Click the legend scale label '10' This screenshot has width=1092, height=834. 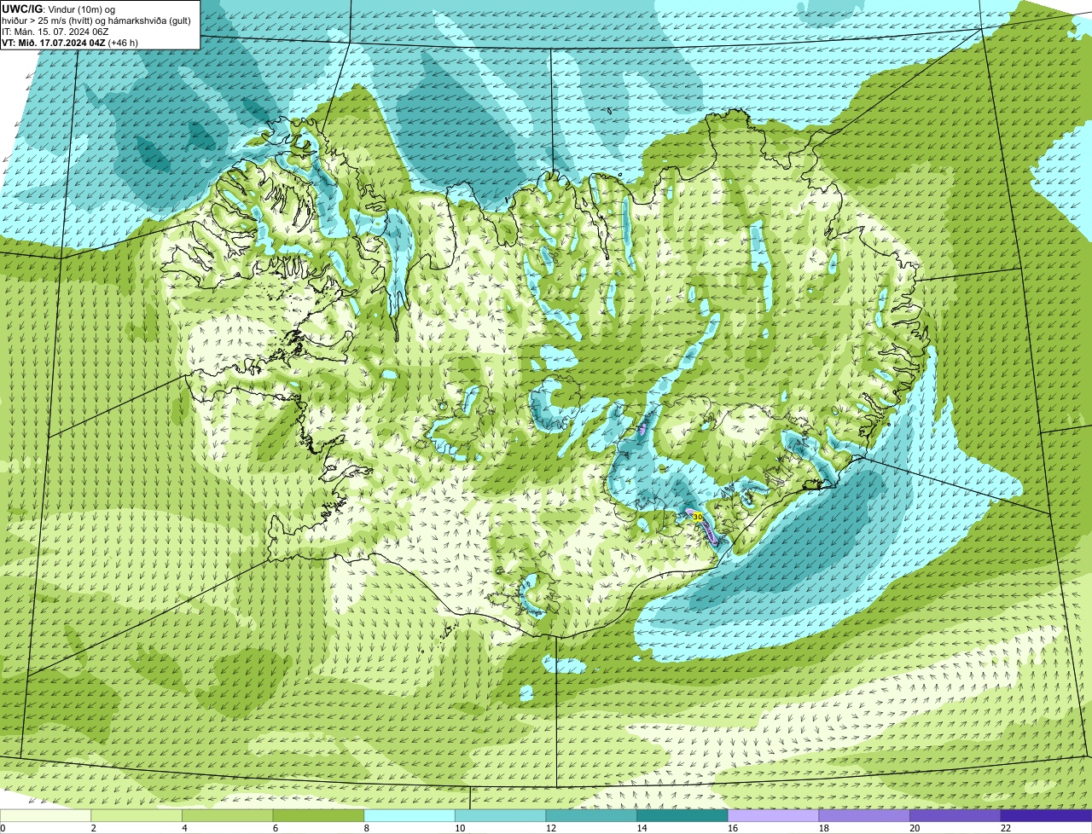(460, 828)
